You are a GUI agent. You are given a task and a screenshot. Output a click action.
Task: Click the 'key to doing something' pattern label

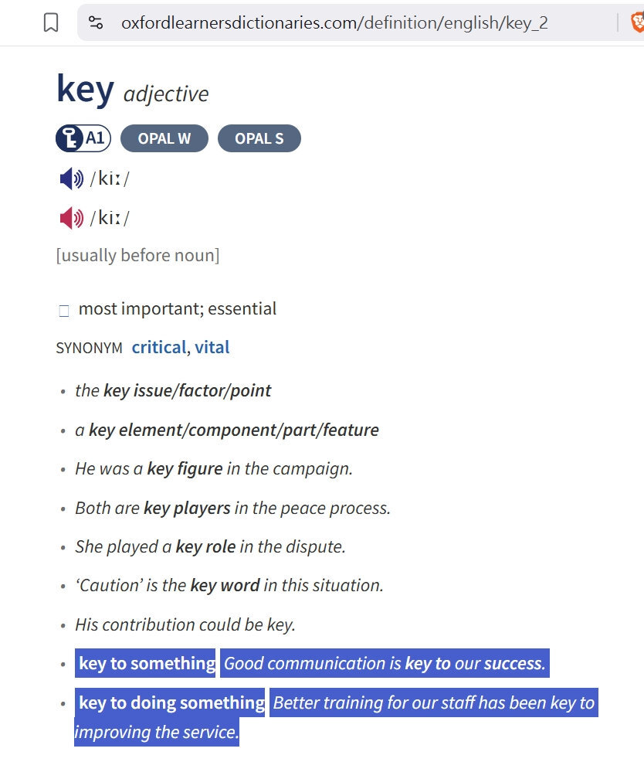tap(170, 702)
